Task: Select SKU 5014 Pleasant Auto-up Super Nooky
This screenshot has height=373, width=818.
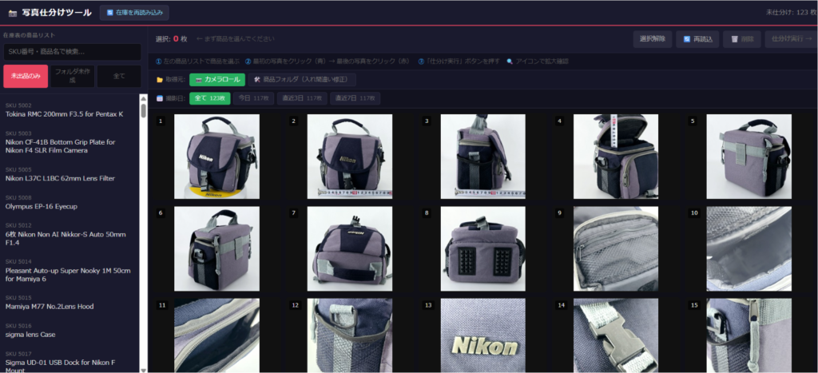Action: (x=70, y=270)
